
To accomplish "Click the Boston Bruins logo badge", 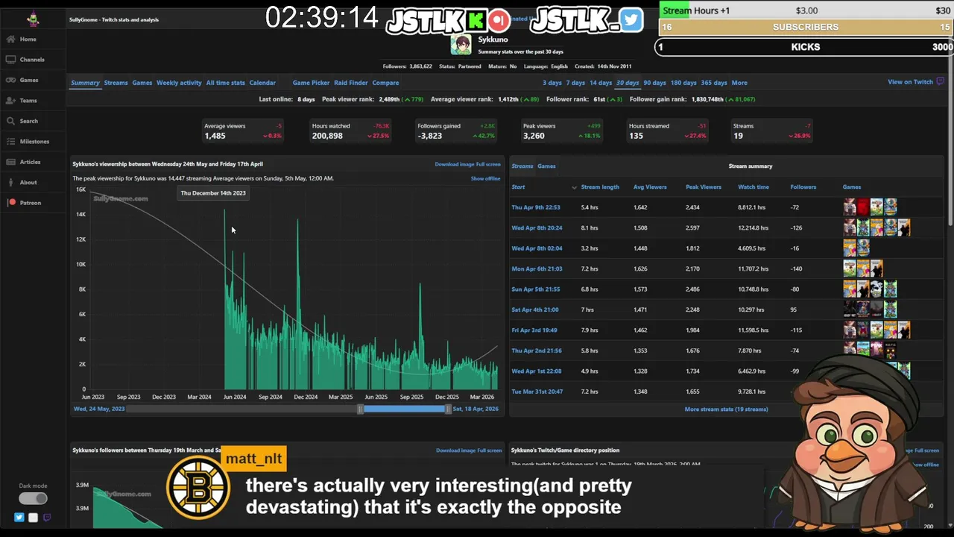I will (x=198, y=489).
